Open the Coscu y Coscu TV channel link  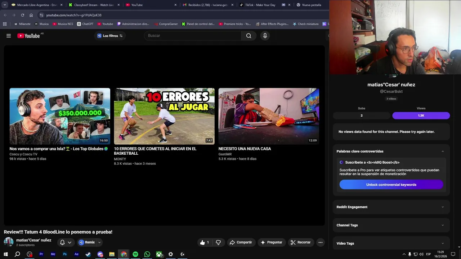pos(23,154)
